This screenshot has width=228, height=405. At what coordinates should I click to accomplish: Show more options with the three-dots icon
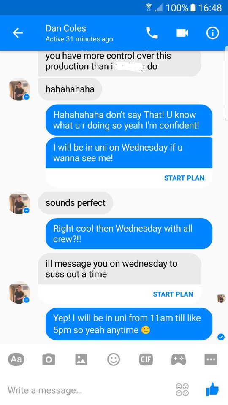tap(211, 359)
